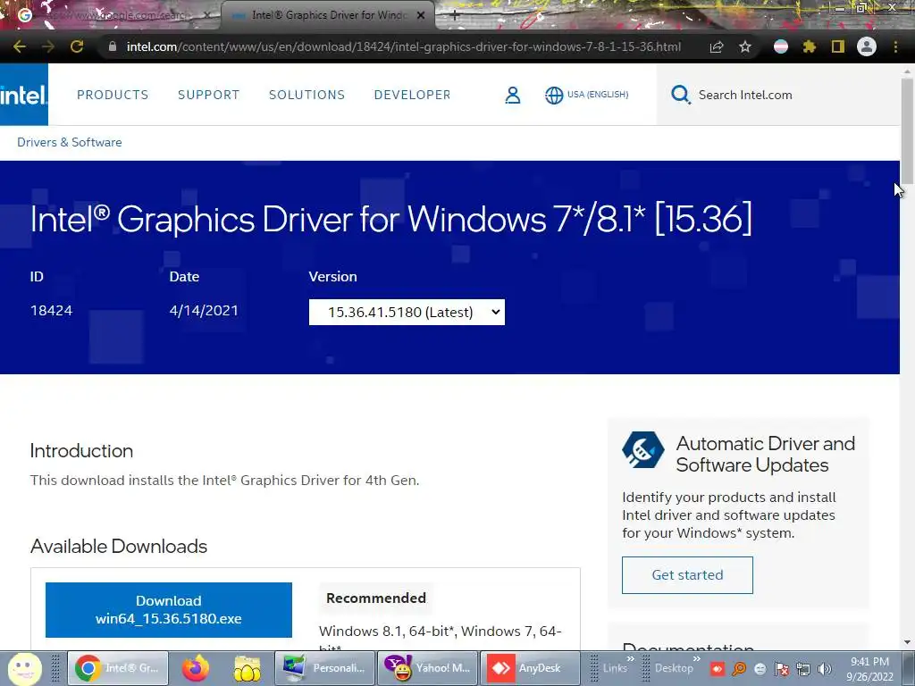Expand the Links toolbar chevron
The image size is (915, 686).
point(630,658)
